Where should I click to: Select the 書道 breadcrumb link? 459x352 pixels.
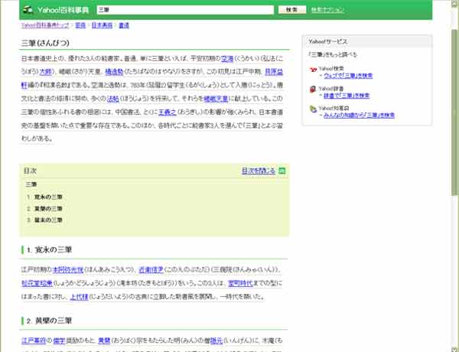tap(124, 25)
